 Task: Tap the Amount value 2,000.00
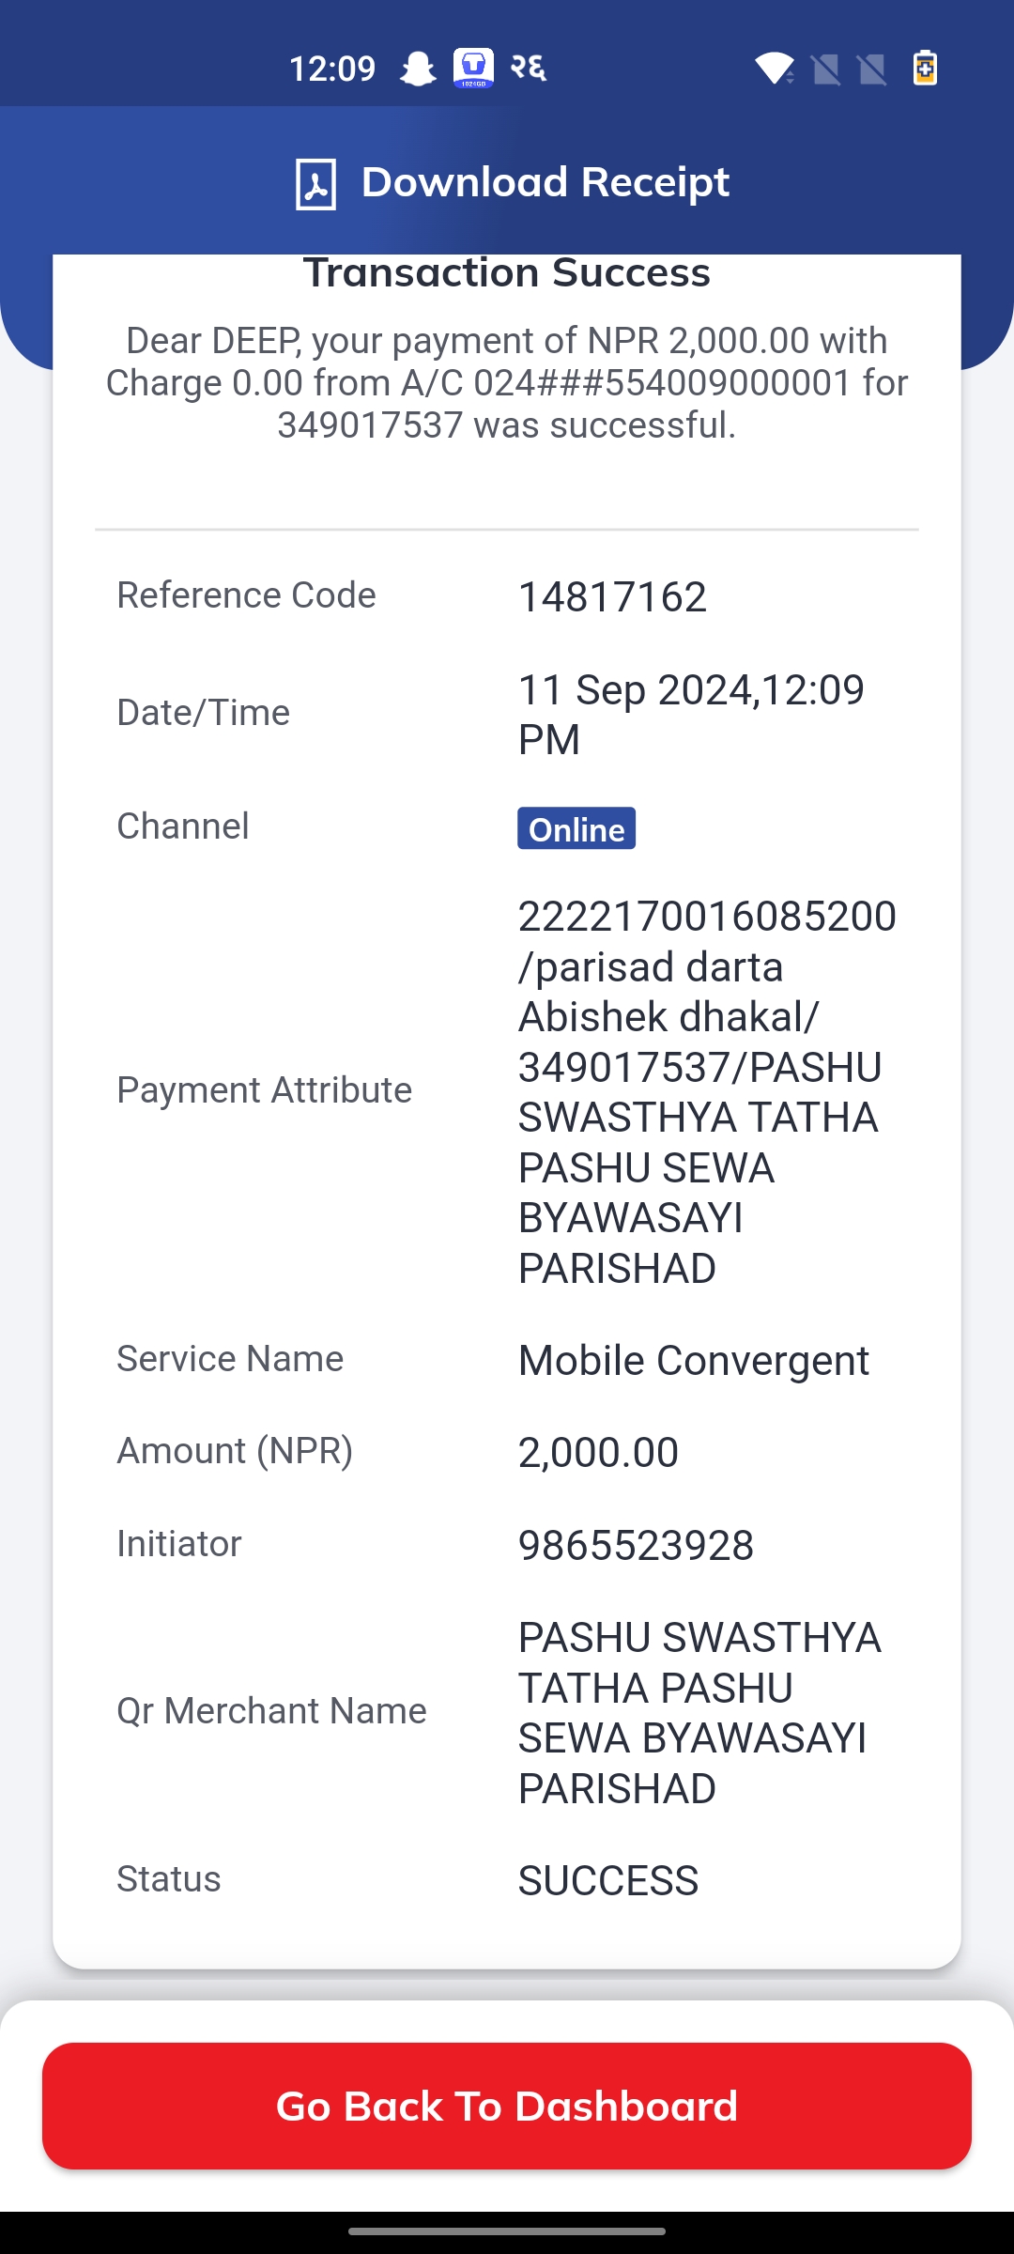tap(598, 1453)
